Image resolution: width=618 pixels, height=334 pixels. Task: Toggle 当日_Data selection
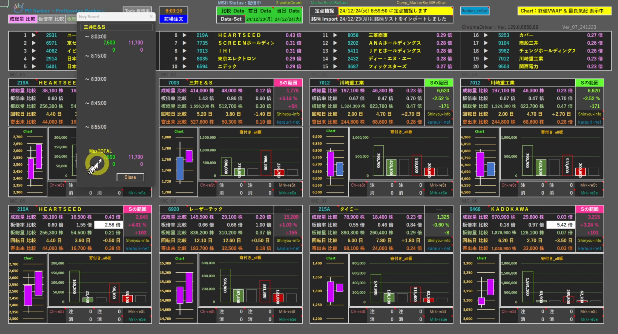(x=288, y=11)
